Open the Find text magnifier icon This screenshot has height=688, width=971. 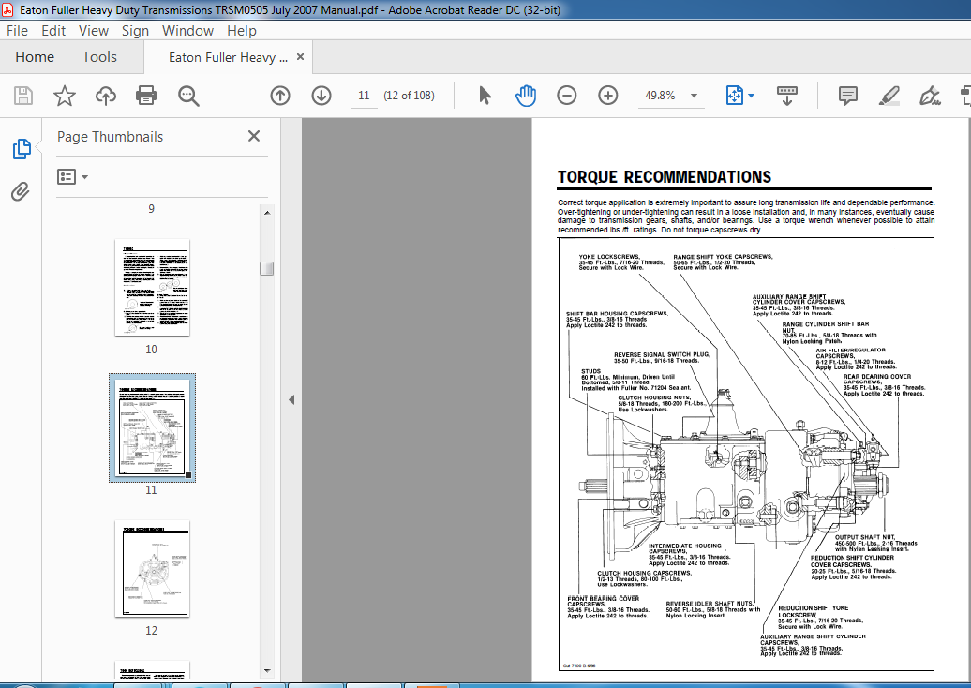(x=188, y=96)
